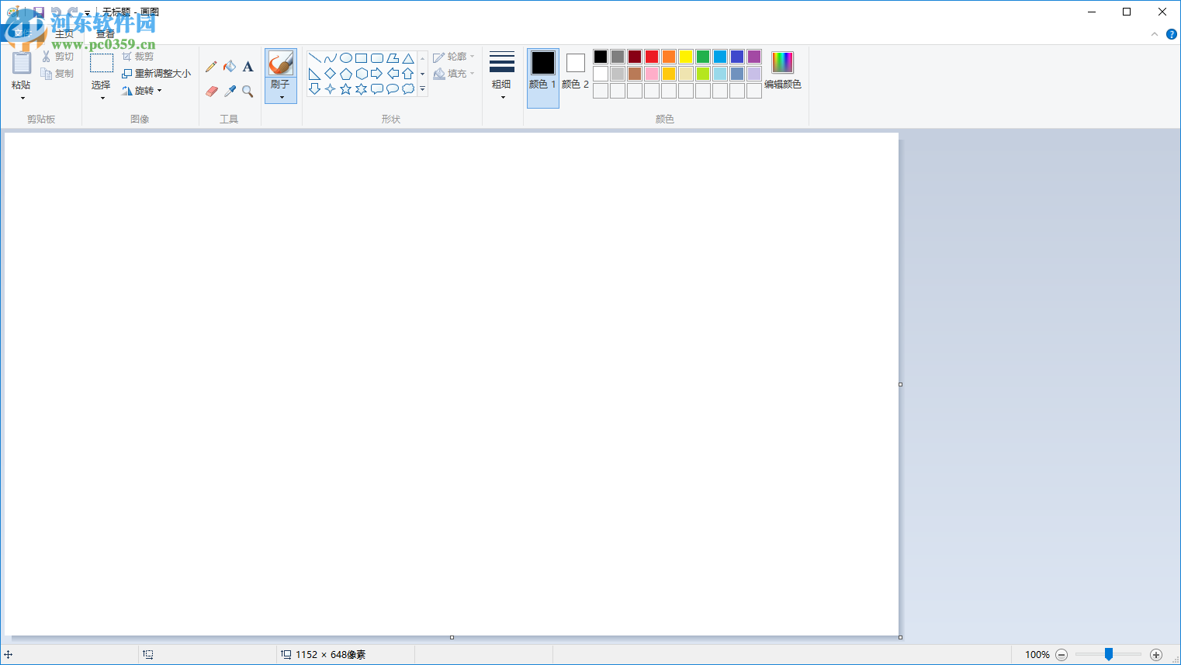Choose the Oval callout shape
Image resolution: width=1181 pixels, height=665 pixels.
click(392, 89)
